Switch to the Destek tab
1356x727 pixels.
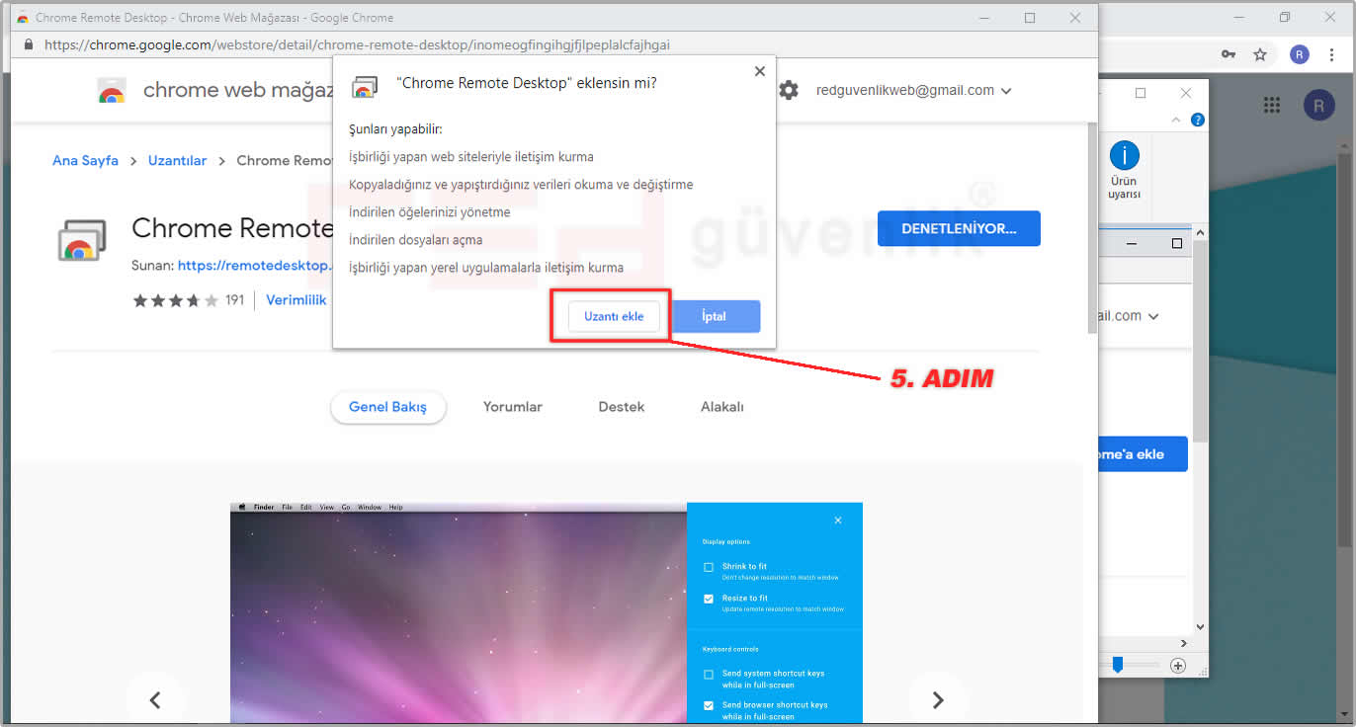tap(621, 407)
